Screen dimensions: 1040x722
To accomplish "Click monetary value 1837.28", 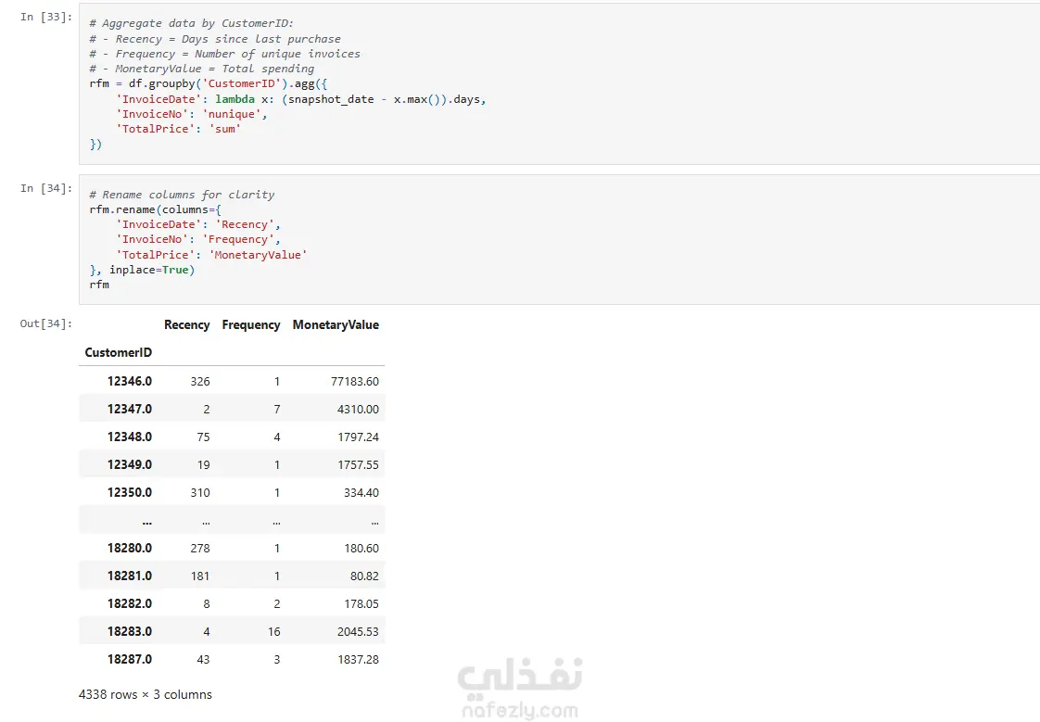I will coord(358,660).
